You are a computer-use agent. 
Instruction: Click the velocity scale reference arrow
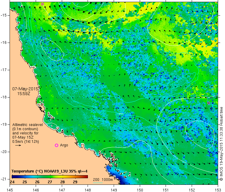18,145
